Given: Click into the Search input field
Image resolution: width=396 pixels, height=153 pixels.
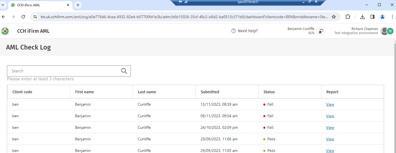Looking at the screenshot, I should (64, 71).
